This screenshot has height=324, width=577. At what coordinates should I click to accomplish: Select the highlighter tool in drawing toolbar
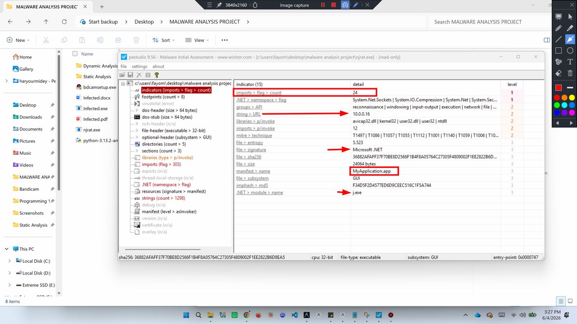tap(570, 28)
